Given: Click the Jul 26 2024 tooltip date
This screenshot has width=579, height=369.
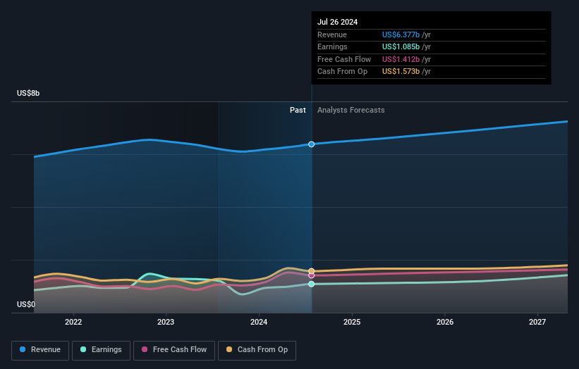Looking at the screenshot, I should pyautogui.click(x=338, y=22).
